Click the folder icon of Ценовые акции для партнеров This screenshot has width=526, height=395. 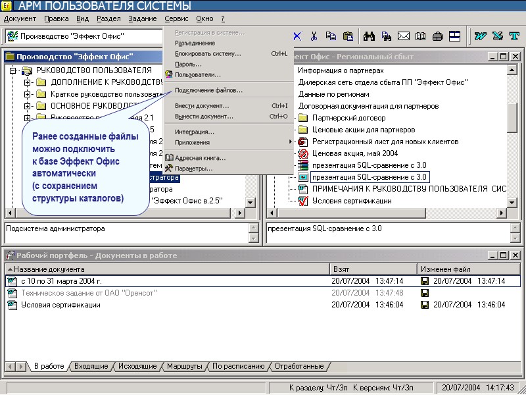pyautogui.click(x=303, y=130)
